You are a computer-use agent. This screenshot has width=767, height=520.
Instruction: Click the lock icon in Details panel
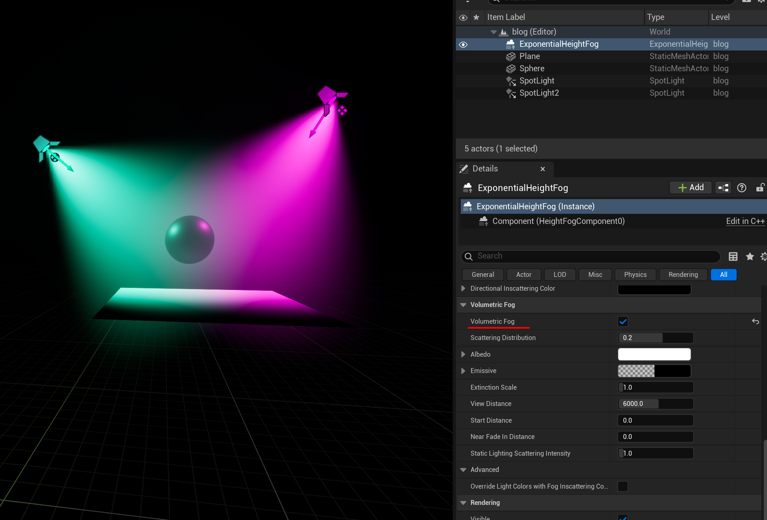(760, 188)
